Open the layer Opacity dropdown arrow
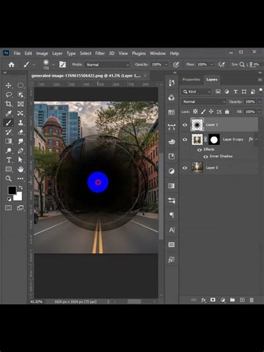This screenshot has height=352, width=264. (259, 102)
